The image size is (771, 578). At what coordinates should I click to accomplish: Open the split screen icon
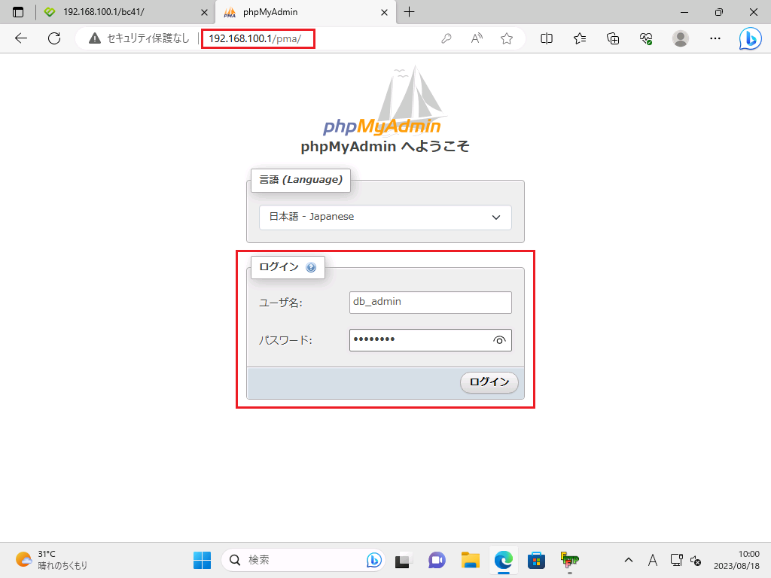pyautogui.click(x=547, y=38)
